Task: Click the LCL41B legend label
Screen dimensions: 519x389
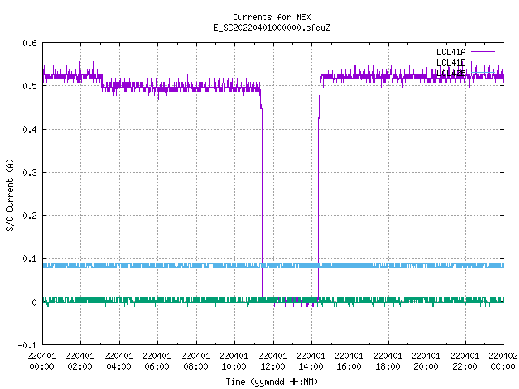Action: 451,62
